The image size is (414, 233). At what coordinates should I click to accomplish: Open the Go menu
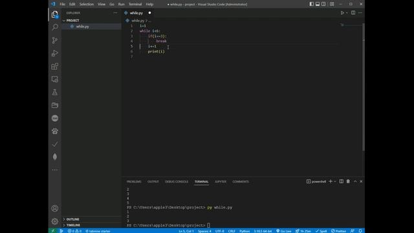(x=112, y=4)
